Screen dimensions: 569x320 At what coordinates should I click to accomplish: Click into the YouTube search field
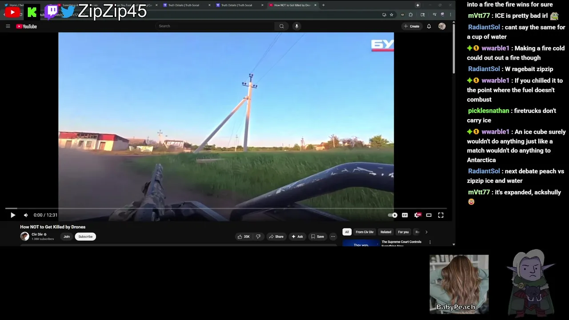point(216,26)
